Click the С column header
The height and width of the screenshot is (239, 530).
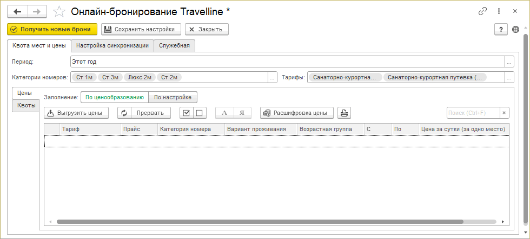coord(378,129)
